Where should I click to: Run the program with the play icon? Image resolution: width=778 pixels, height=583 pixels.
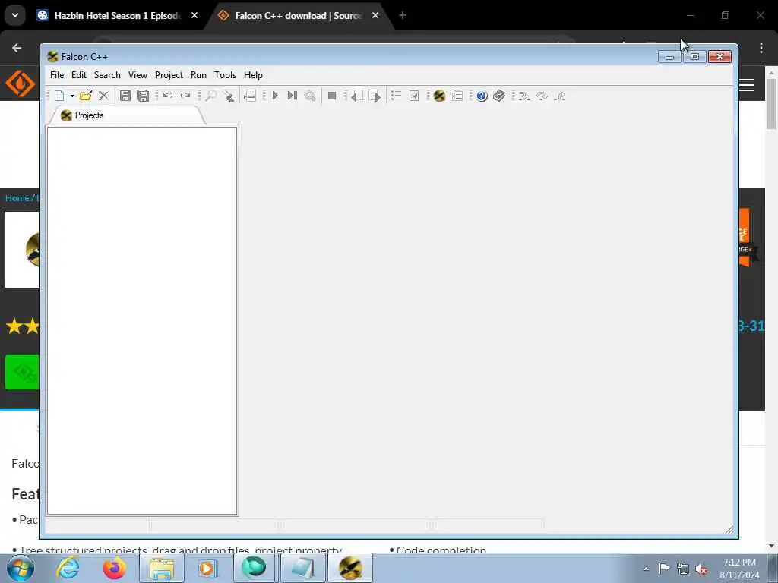[275, 96]
